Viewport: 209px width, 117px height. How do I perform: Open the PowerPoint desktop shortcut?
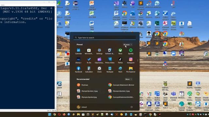coord(92,5)
